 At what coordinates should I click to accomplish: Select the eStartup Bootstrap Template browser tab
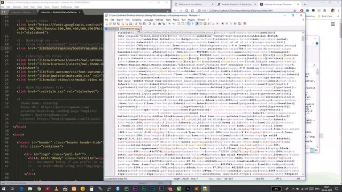[x=279, y=4]
